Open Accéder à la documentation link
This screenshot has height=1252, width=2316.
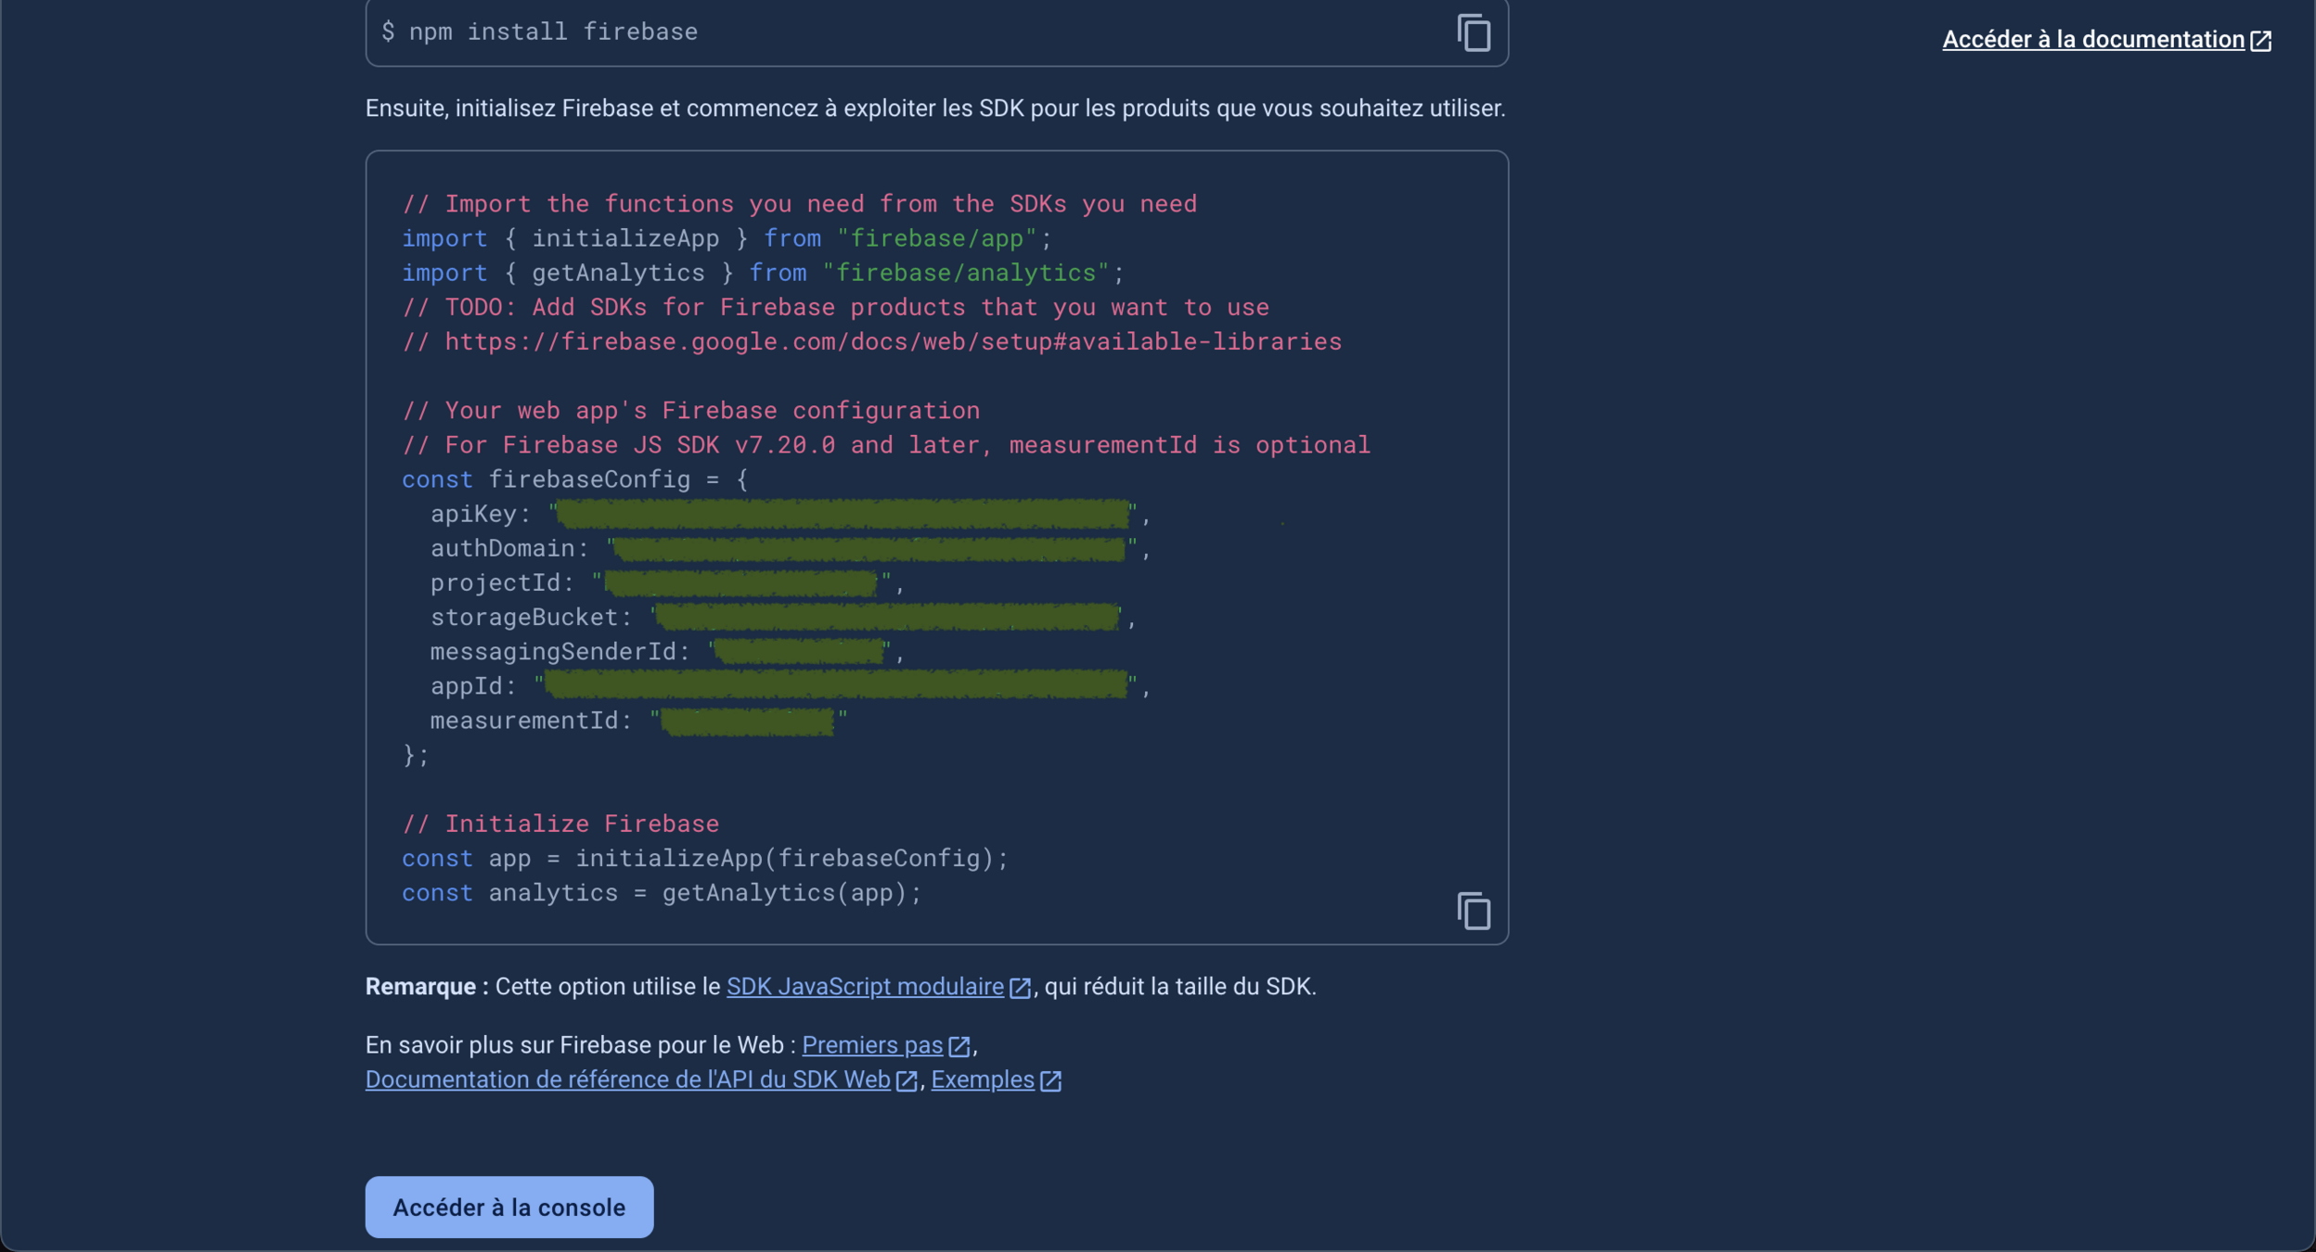pos(2092,40)
